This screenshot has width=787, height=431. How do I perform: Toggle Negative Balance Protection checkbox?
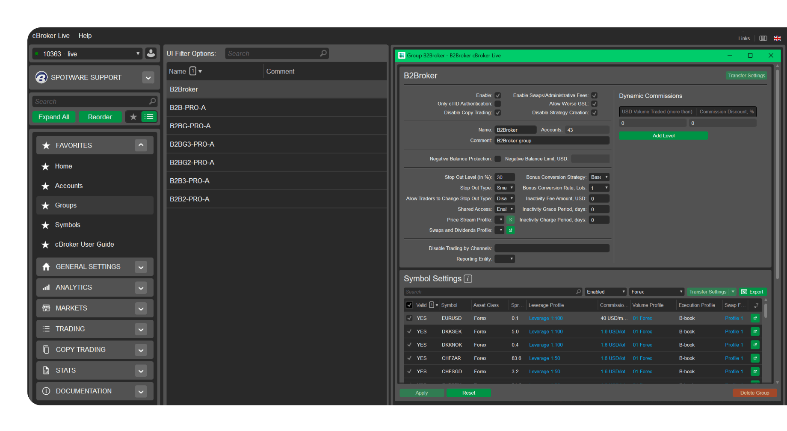point(497,159)
